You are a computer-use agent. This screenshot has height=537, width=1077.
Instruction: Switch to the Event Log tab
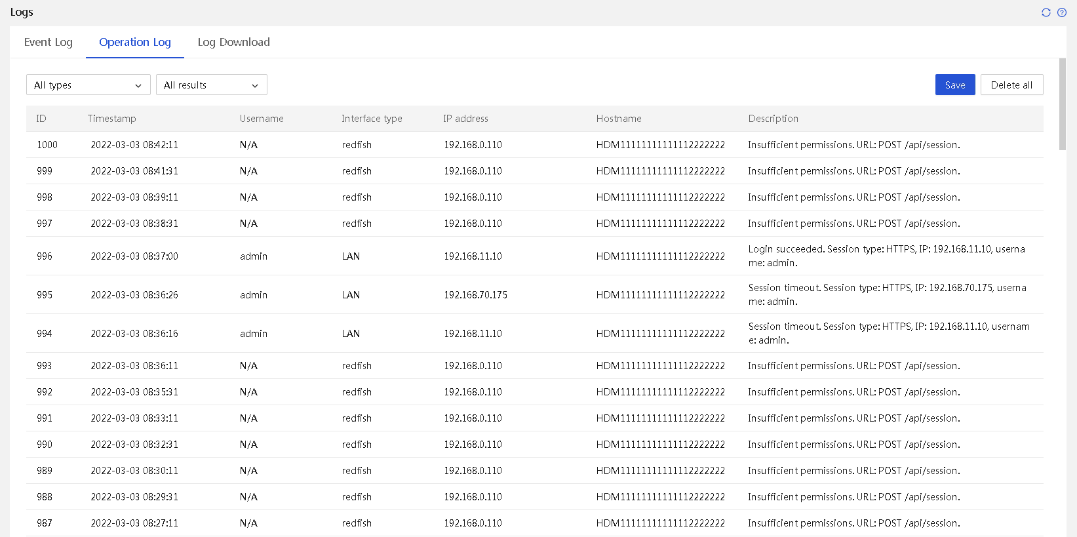pos(49,42)
